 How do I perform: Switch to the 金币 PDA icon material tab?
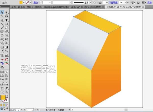(56, 7)
